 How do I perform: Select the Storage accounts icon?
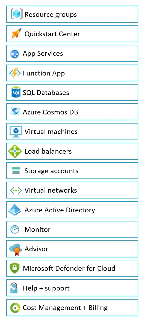(16, 171)
